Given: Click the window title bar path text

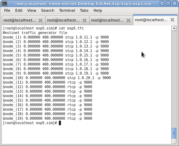Looking at the screenshot, I should 83,3.
